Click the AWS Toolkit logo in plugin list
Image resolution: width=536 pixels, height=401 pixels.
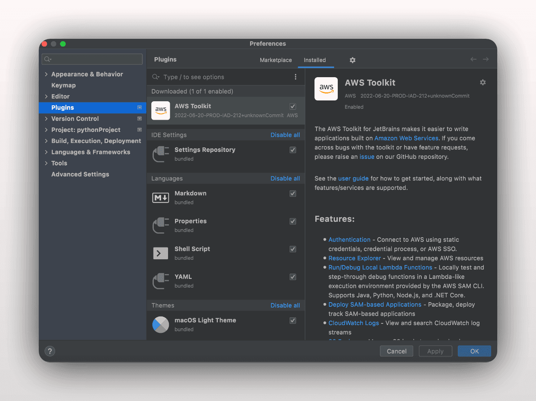(161, 110)
